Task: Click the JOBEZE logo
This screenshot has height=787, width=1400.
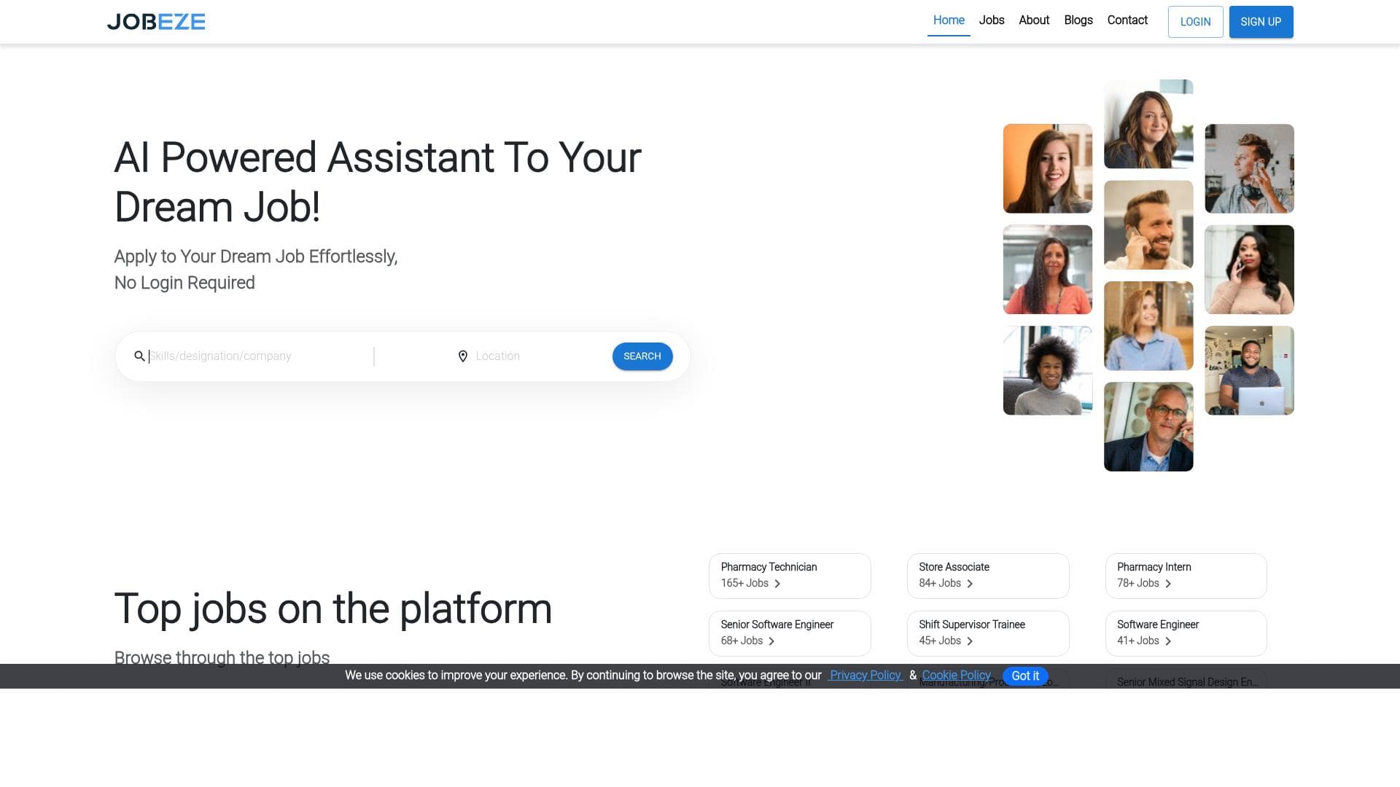Action: coord(157,22)
